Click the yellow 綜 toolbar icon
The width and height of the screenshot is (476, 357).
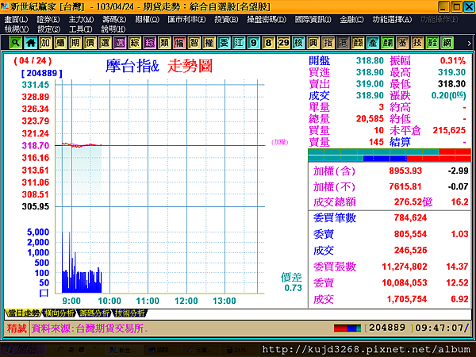135,43
